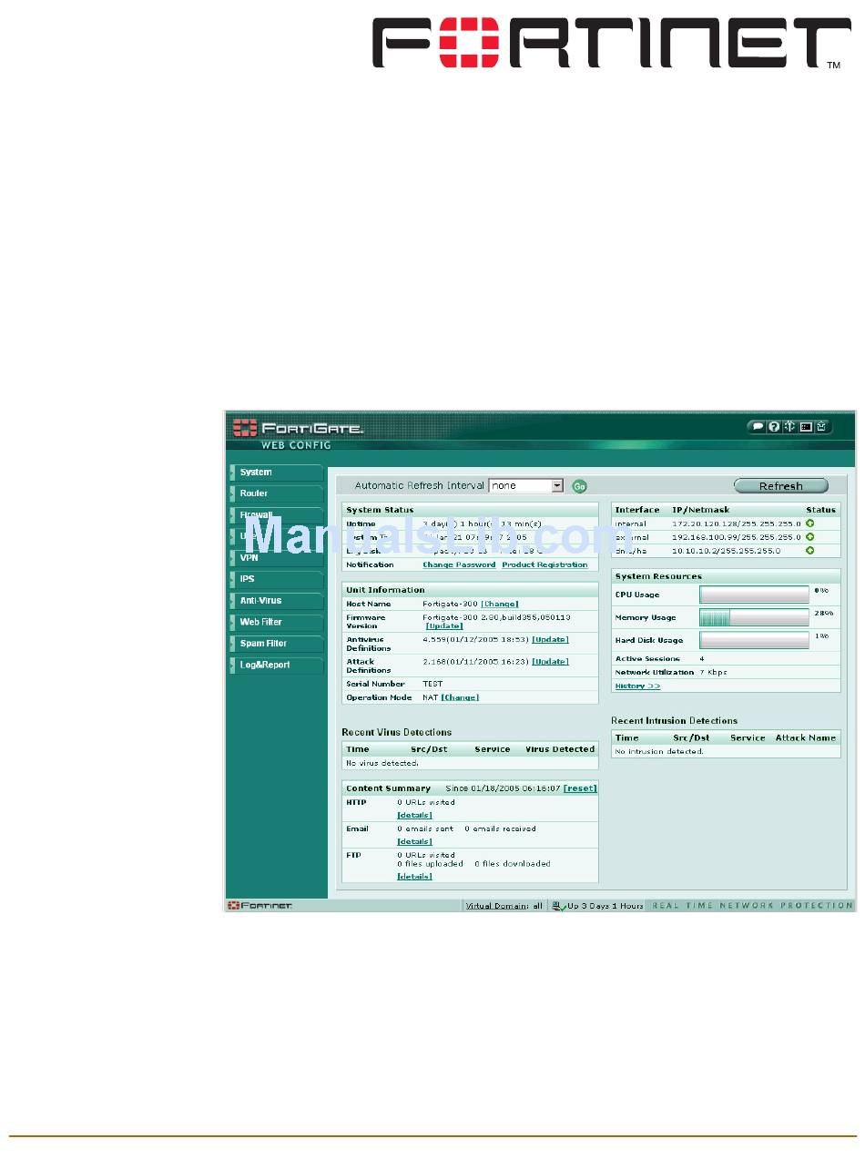The height and width of the screenshot is (1169, 865).
Task: Click the "Recent Virus Detections" heading
Action: pos(397,732)
